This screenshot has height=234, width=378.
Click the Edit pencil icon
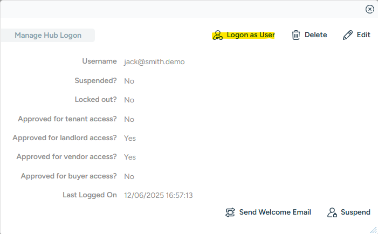click(x=348, y=35)
